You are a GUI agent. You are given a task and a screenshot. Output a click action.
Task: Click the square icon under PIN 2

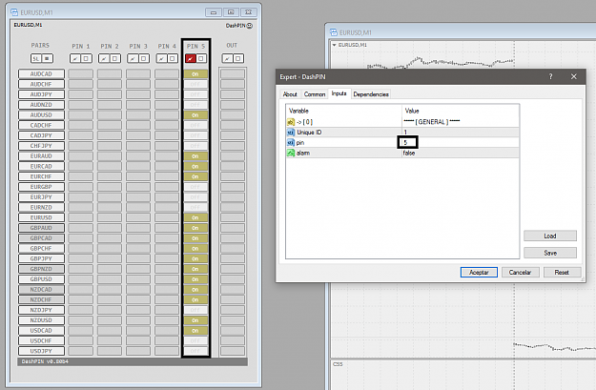(x=114, y=58)
